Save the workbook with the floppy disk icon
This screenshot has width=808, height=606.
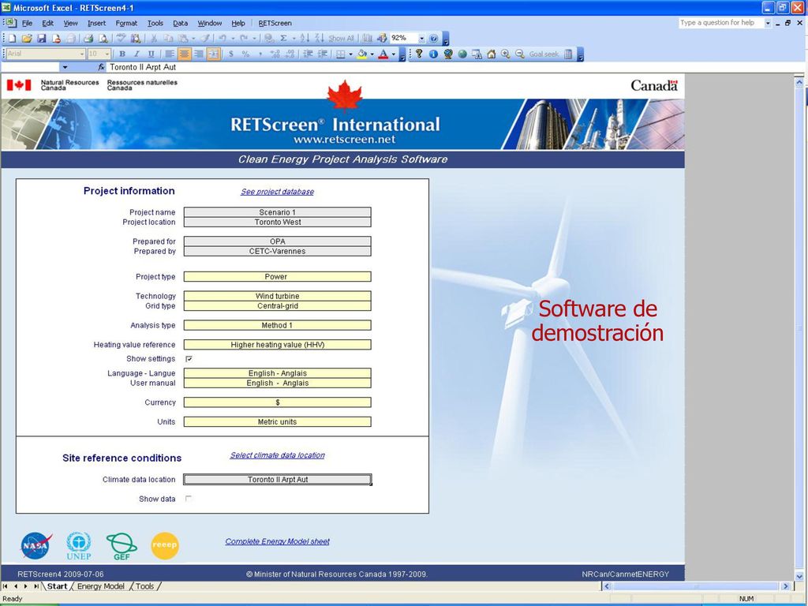click(42, 38)
